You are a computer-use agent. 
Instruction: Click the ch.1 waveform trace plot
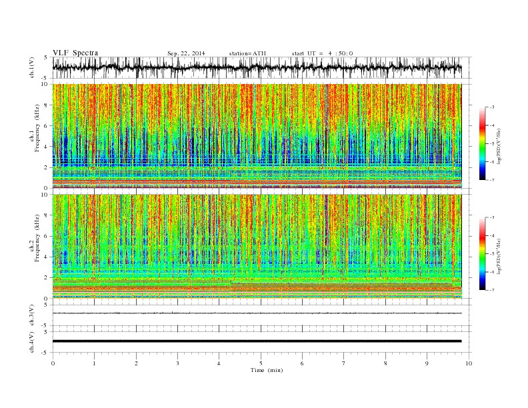tap(257, 67)
